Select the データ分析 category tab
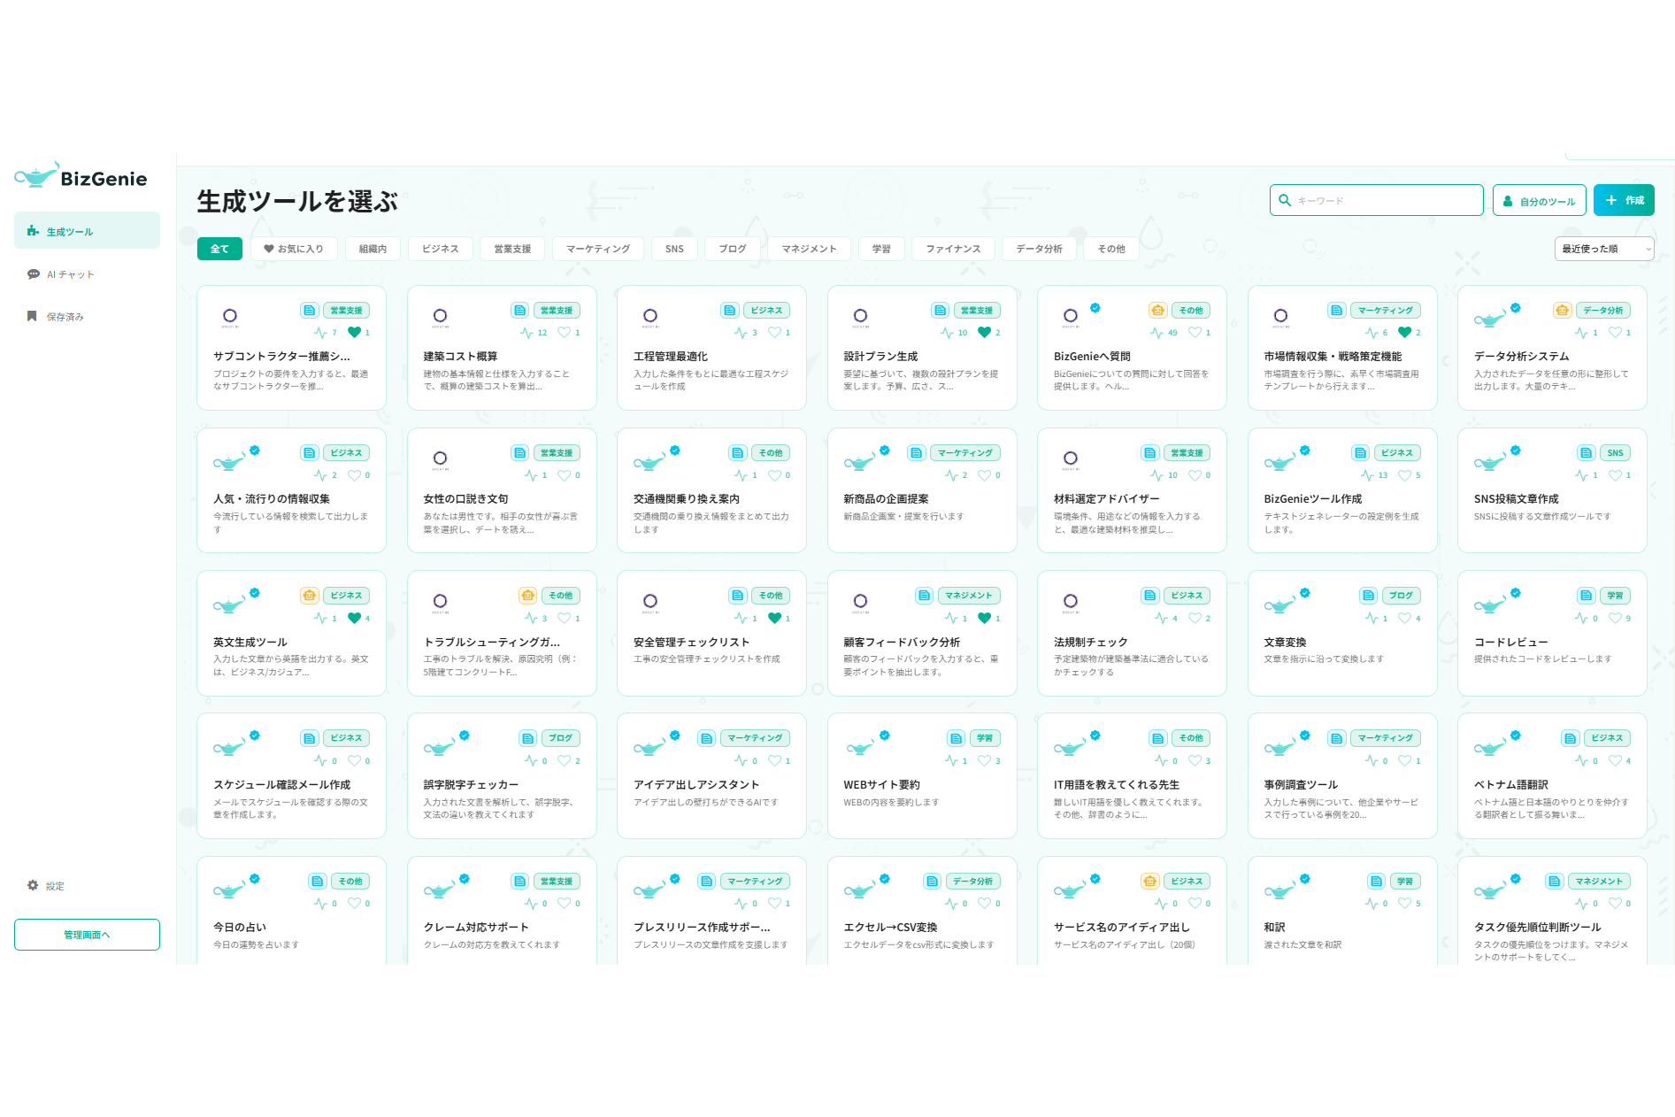Image resolution: width=1675 pixels, height=1117 pixels. coord(1039,249)
